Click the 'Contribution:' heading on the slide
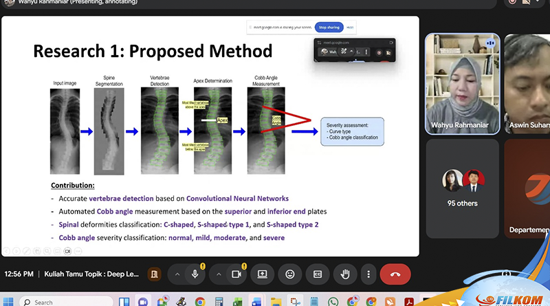550x306 pixels. click(x=73, y=185)
